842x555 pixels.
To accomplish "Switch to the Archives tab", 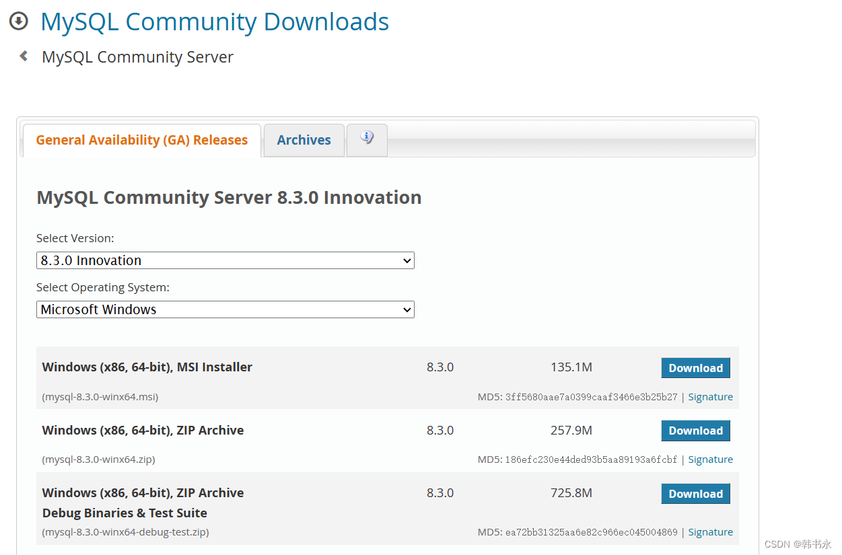I will pos(304,140).
